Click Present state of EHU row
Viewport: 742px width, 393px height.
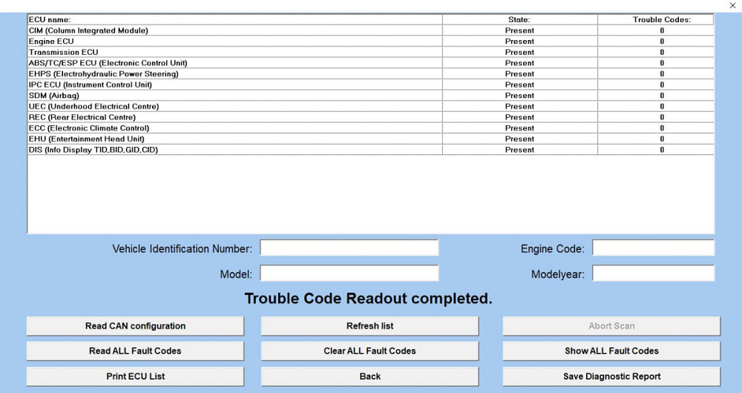coord(519,139)
